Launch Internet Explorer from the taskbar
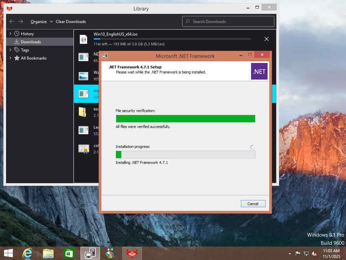The width and height of the screenshot is (346, 260). point(27,253)
